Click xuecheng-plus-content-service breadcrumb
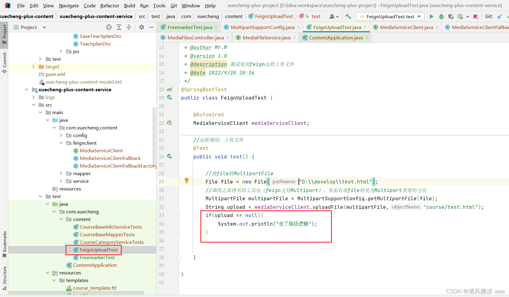 [x=96, y=16]
